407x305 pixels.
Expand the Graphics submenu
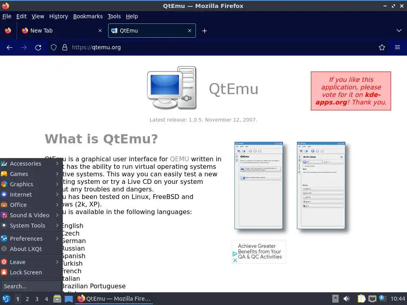point(31,184)
